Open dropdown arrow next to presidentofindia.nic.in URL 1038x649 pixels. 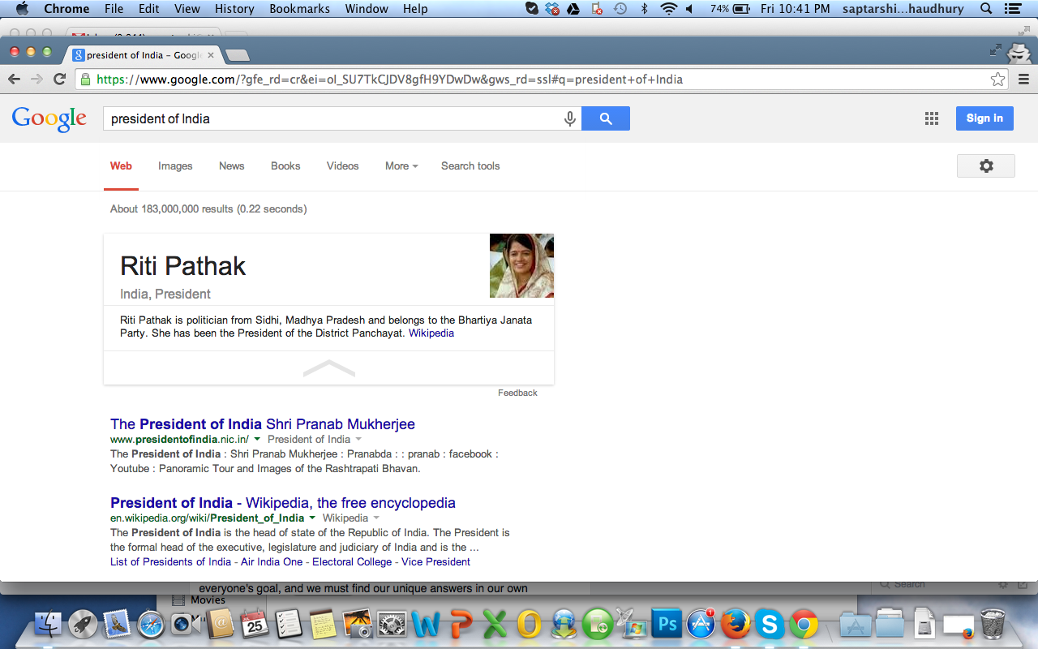(x=257, y=439)
